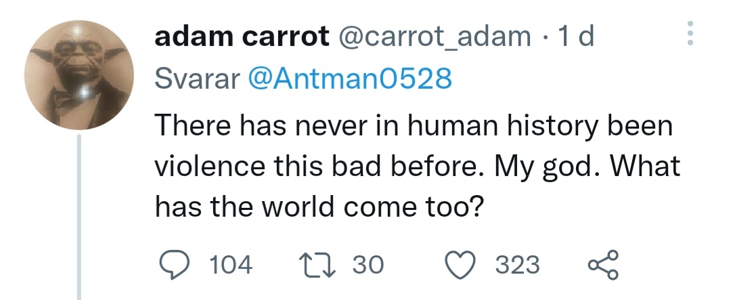Click the line has the world come too?
731x300 pixels.
318,206
